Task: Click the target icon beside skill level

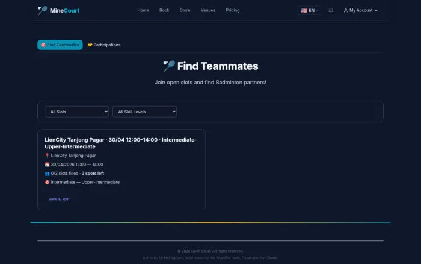Action: coord(48,182)
